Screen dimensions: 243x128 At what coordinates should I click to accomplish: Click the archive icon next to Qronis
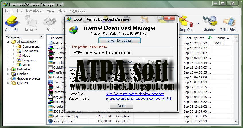click(50, 58)
